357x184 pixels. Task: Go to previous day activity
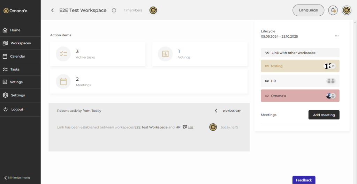[x=228, y=111]
